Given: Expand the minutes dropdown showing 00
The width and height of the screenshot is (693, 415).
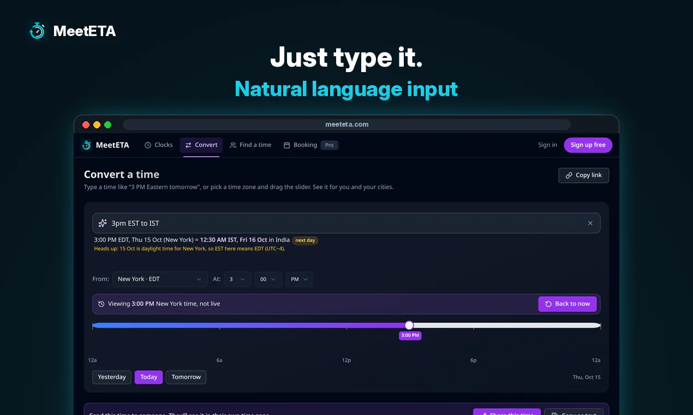Looking at the screenshot, I should tap(268, 279).
